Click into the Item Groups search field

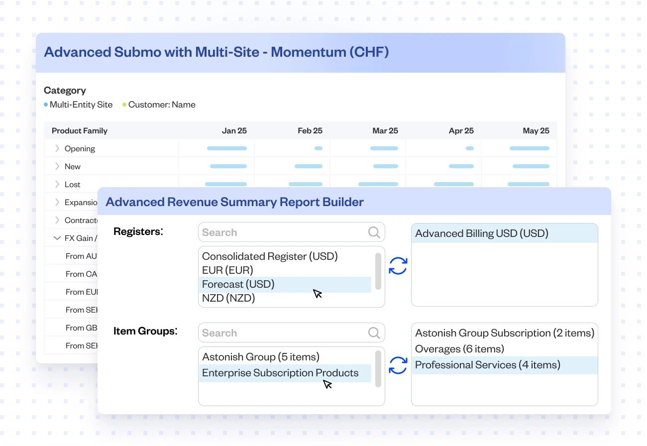(x=281, y=333)
